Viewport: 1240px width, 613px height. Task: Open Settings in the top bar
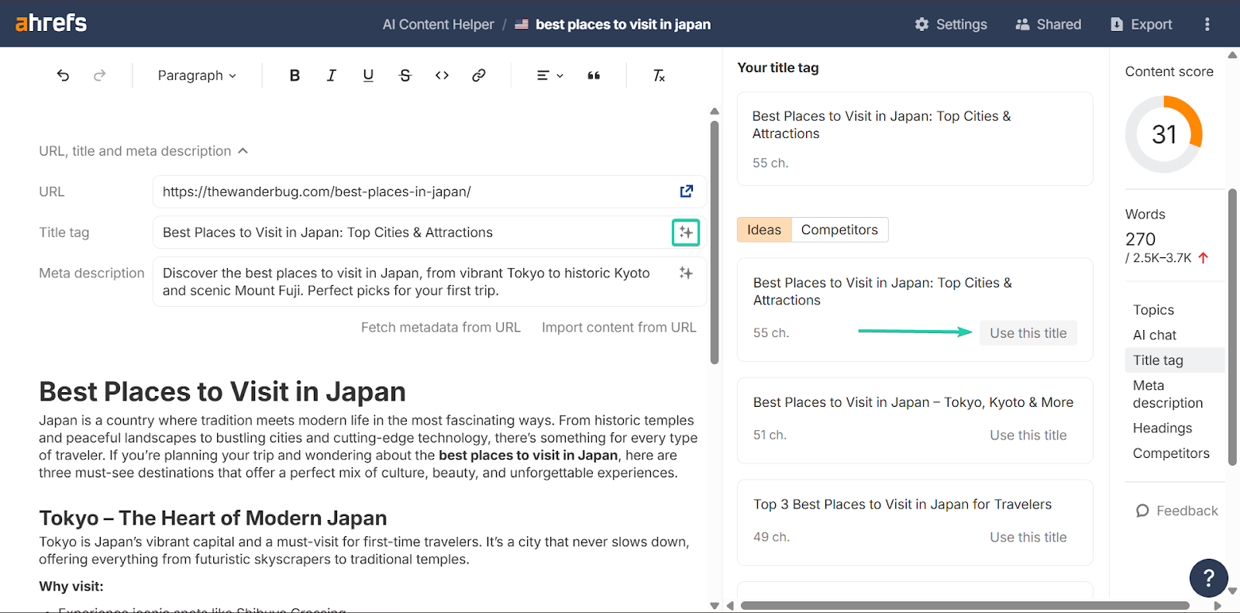click(951, 24)
